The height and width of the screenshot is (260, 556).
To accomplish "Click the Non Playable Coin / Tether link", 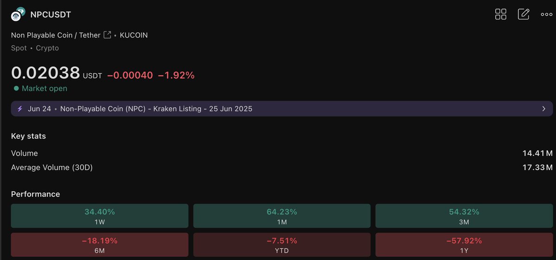I will (x=56, y=35).
